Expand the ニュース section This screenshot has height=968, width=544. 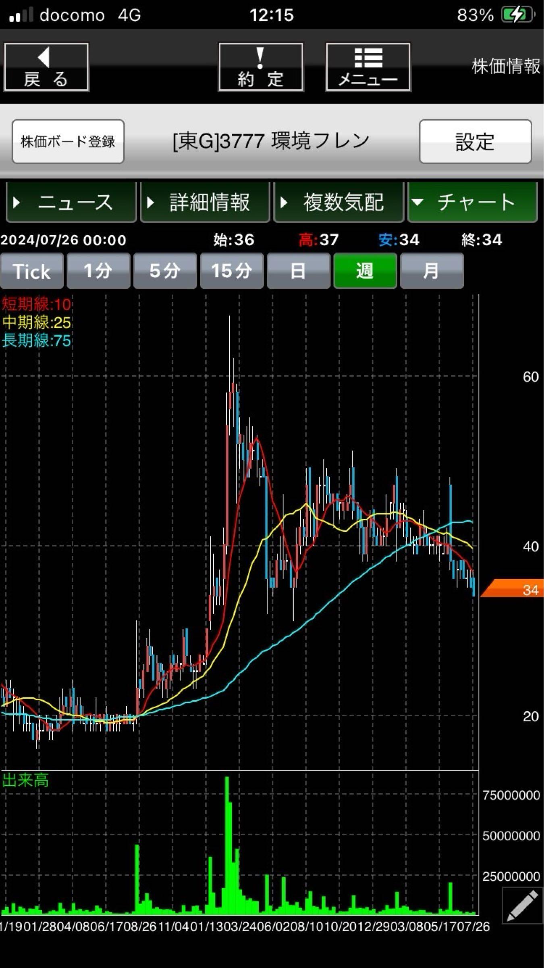tap(71, 202)
